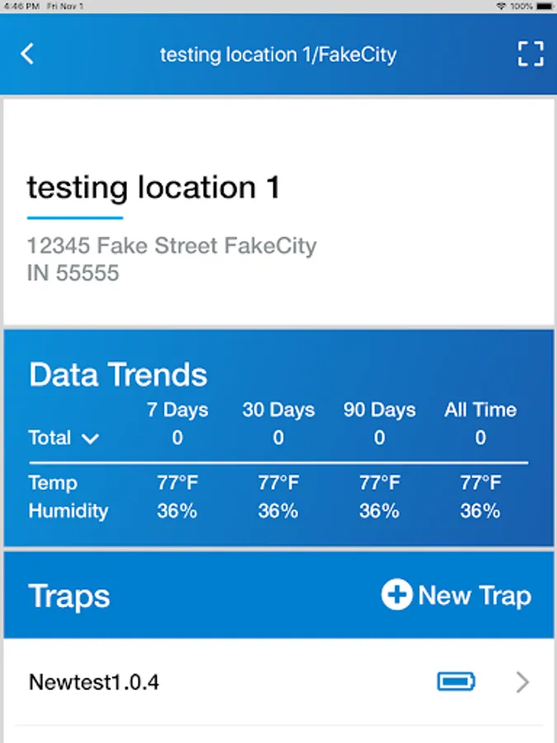This screenshot has width=557, height=743.
Task: Tap the back arrow icon
Action: (27, 54)
